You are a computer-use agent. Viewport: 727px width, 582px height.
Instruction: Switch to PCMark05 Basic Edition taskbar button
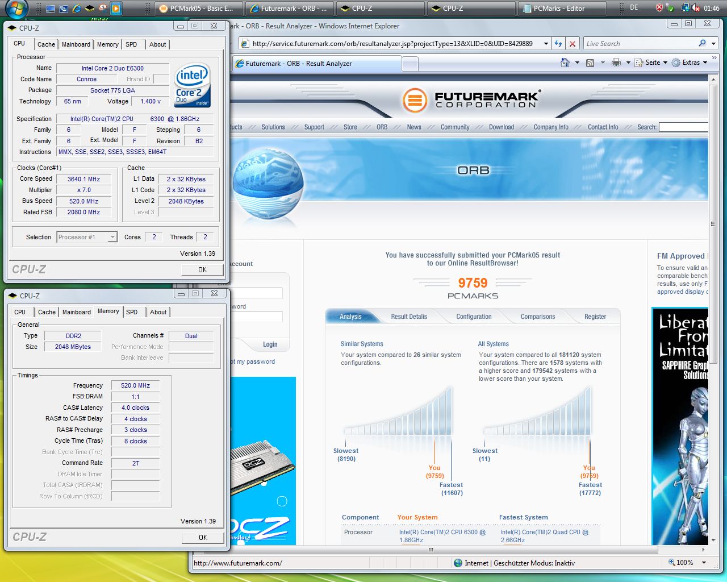click(198, 9)
